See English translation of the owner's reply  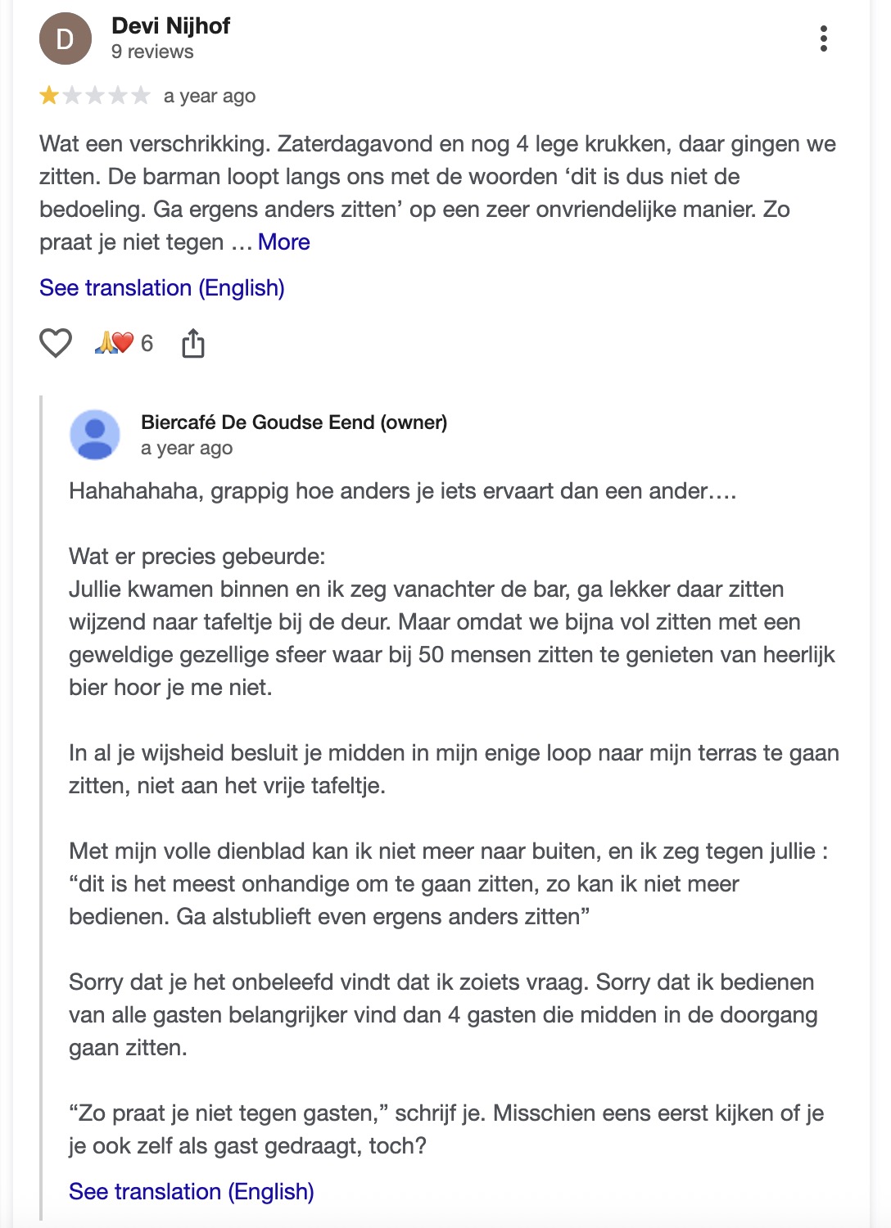point(192,1192)
